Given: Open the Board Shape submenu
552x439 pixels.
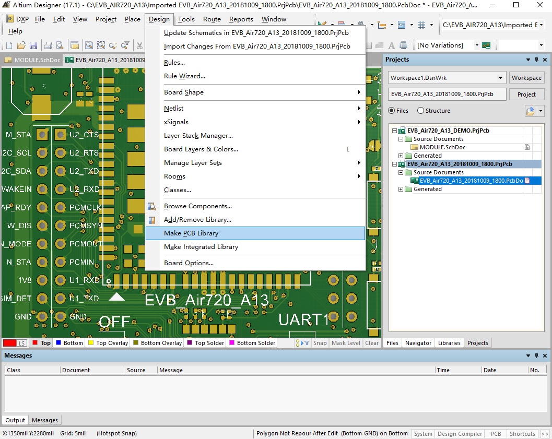Looking at the screenshot, I should pyautogui.click(x=255, y=92).
